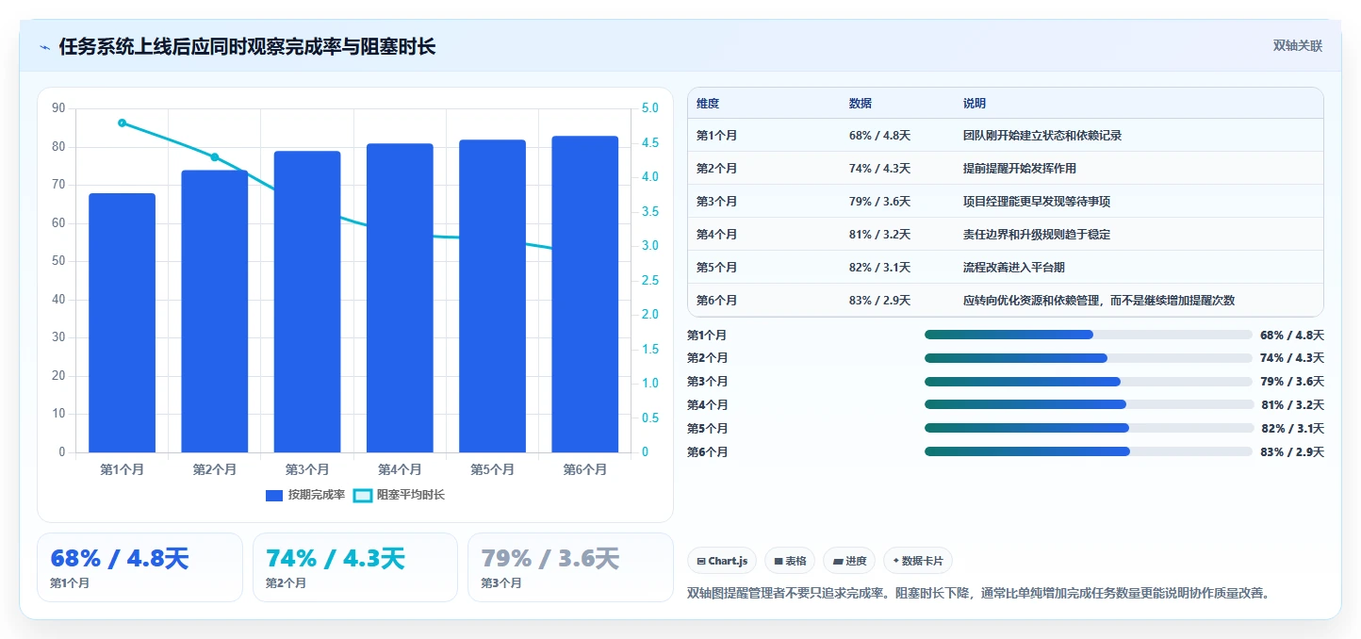Viewport: 1361px width, 639px height.
Task: Click the text 团队刚开始建立状态和依赖记录
Action: [x=1042, y=136]
